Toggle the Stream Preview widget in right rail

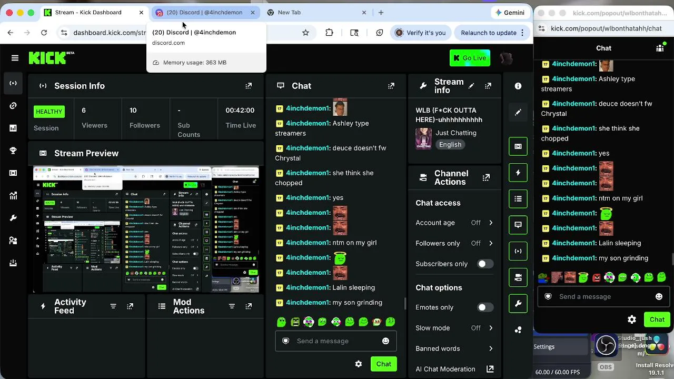518,146
